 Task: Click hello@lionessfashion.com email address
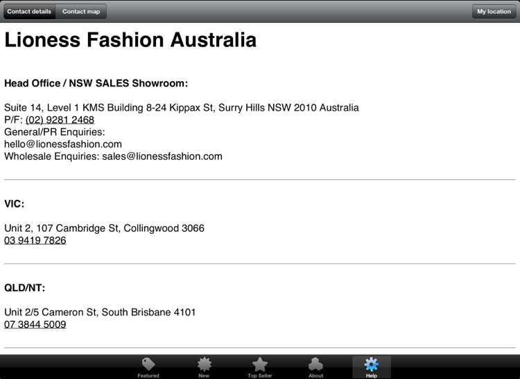tap(63, 144)
